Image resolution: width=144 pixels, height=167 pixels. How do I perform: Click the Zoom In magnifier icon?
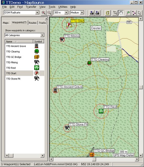tap(44, 13)
